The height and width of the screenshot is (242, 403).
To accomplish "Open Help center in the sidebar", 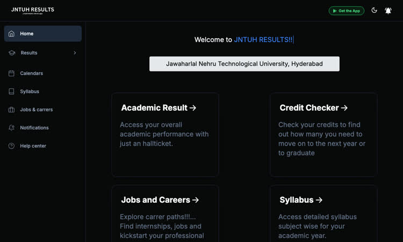I will 43,146.
